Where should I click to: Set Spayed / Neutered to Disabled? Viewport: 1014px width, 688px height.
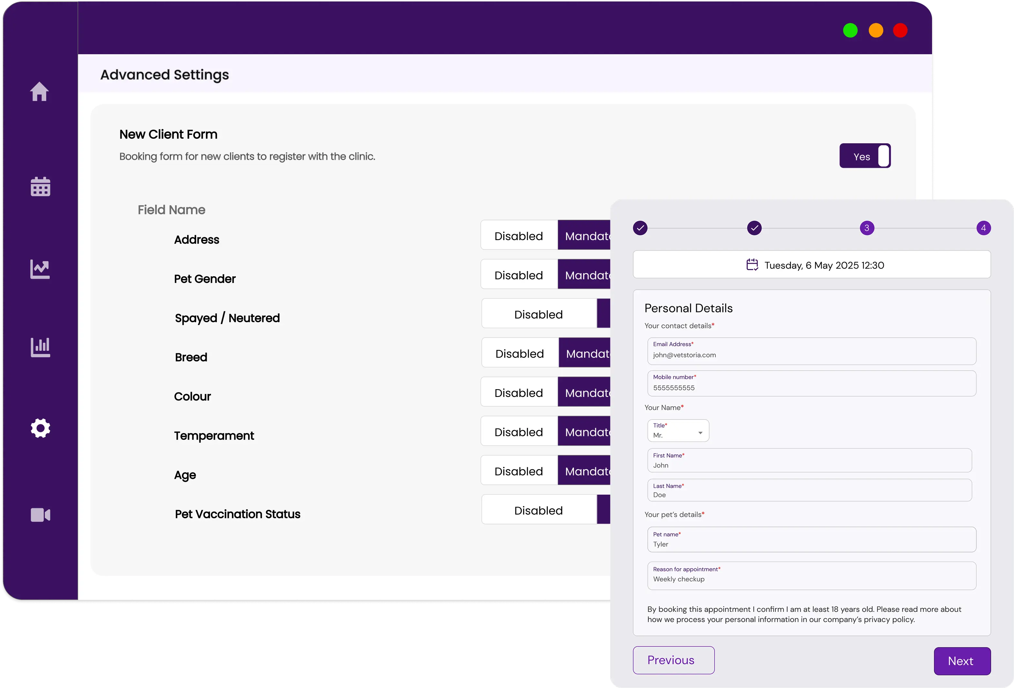point(538,314)
